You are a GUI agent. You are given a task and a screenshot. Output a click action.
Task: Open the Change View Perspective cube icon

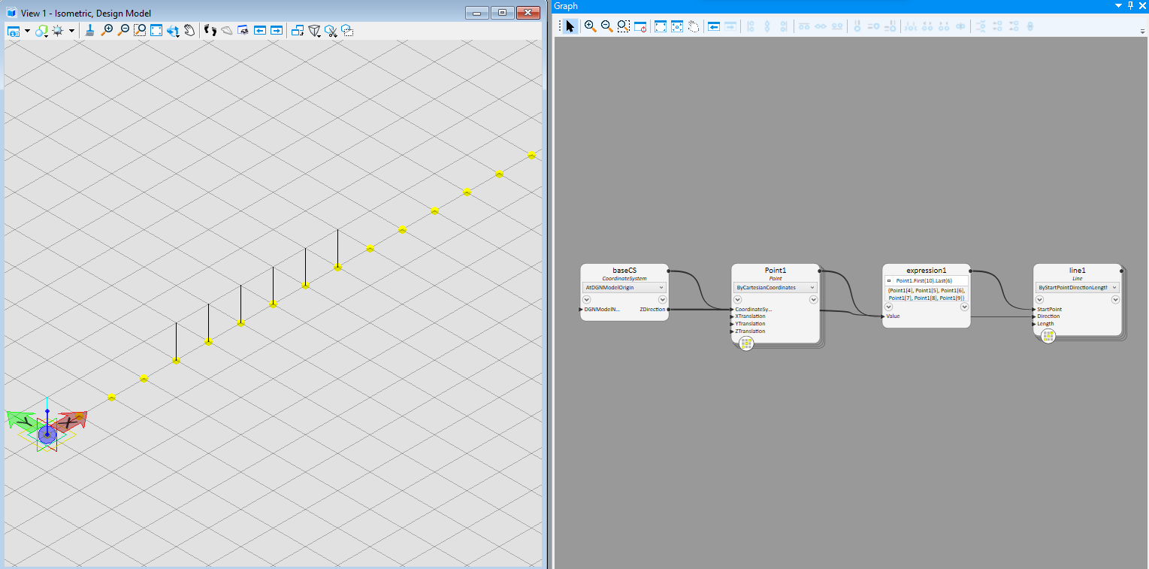click(x=314, y=31)
